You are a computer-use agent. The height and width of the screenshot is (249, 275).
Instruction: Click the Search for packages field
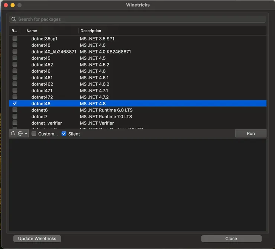(137, 19)
